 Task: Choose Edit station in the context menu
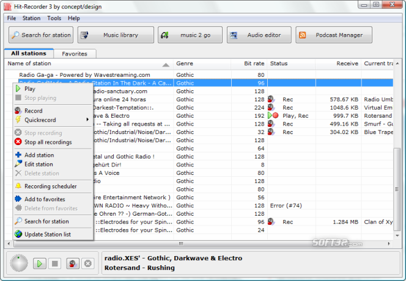point(53,164)
